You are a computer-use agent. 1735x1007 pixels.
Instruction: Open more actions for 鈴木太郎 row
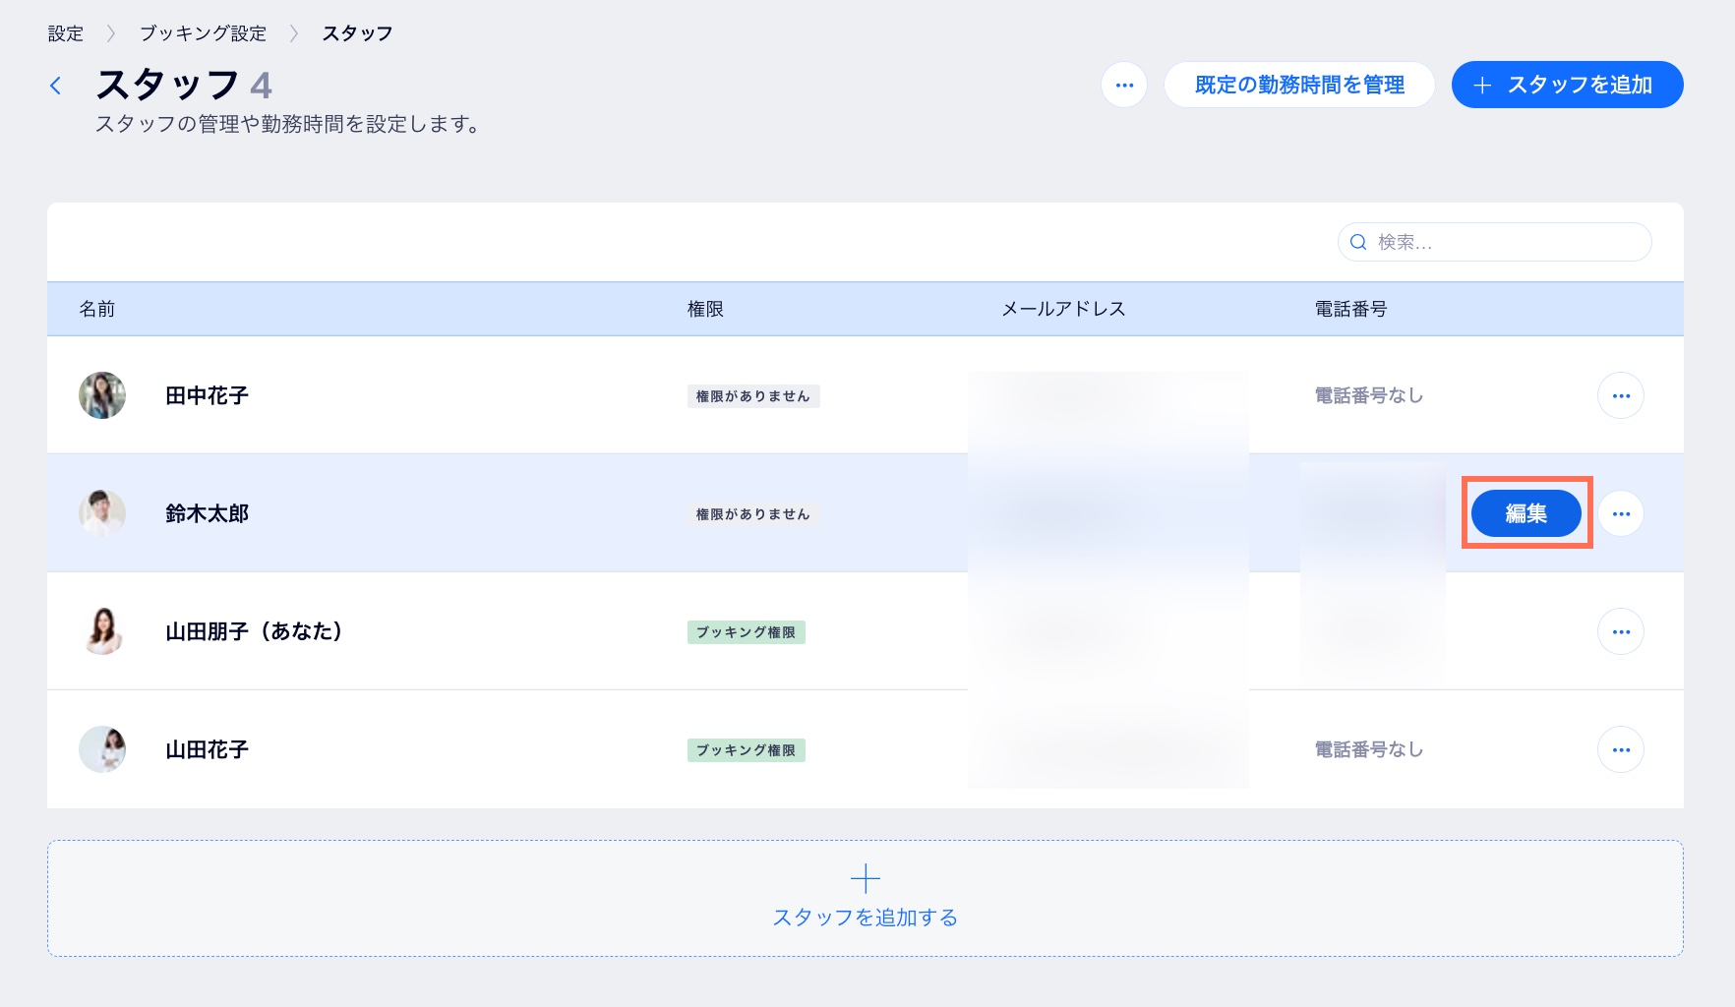(1620, 513)
